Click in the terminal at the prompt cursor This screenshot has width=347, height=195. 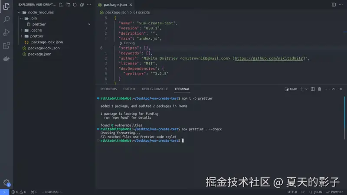coord(183,140)
